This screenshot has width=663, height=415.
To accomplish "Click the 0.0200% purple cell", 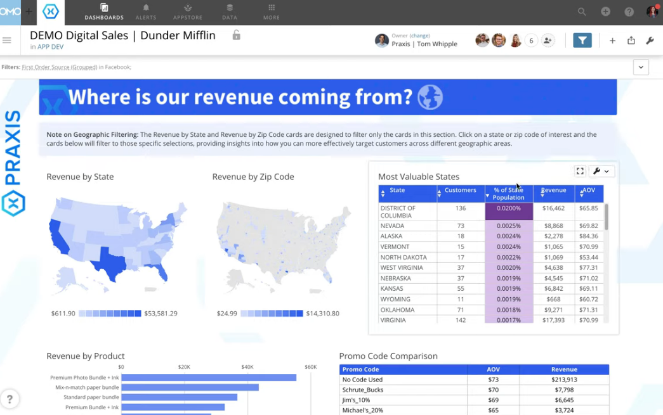I will (x=509, y=212).
